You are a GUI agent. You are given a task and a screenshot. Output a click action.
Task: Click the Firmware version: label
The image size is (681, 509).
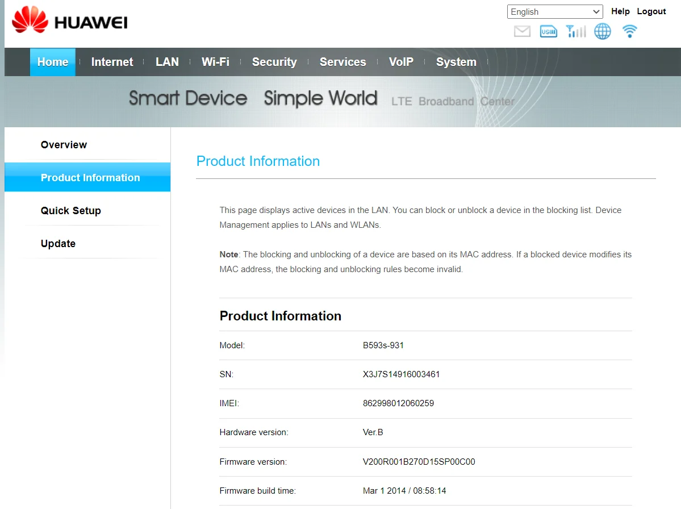point(253,462)
